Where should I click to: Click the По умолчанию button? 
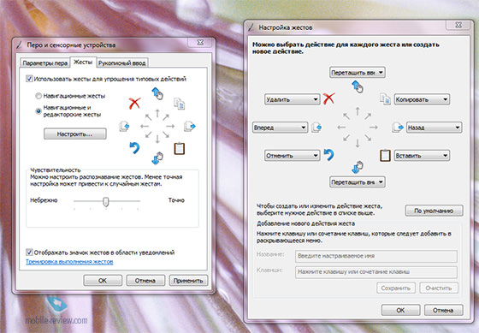pos(434,211)
